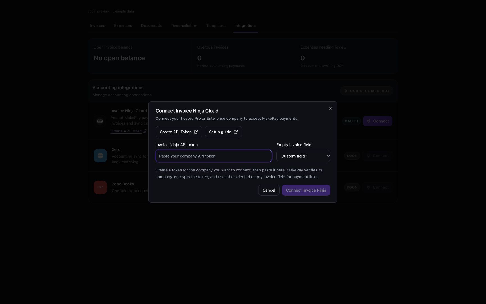Viewport: 486px width, 304px height.
Task: Click the SOON badge in Xero row
Action: (352, 156)
